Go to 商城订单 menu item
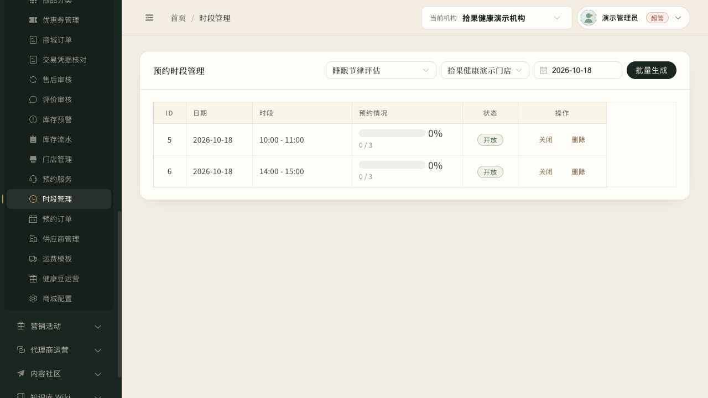 click(x=59, y=40)
